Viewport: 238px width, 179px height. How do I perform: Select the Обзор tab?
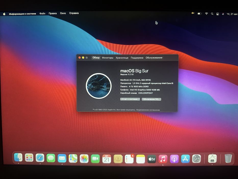click(x=96, y=58)
